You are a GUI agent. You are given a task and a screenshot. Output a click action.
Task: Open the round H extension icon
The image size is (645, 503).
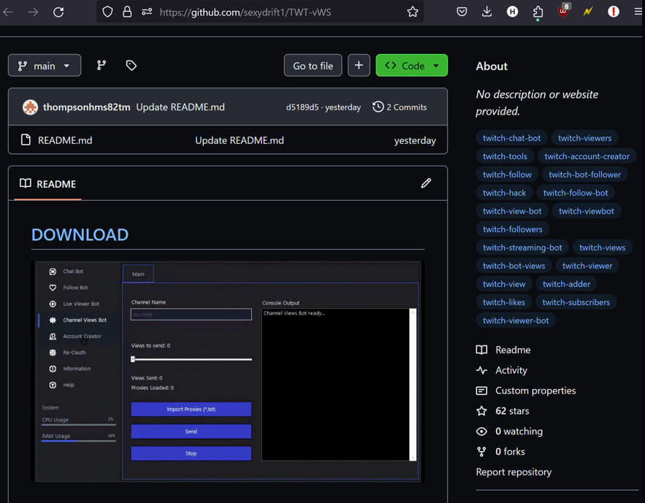click(x=512, y=12)
